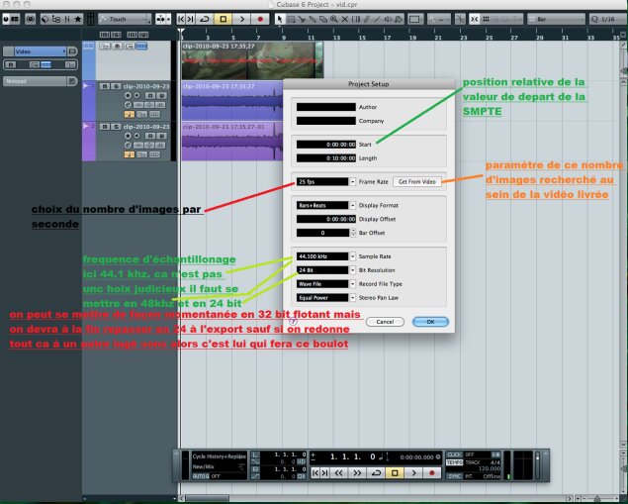Click Record in the transport panel
628x504 pixels.
click(432, 473)
